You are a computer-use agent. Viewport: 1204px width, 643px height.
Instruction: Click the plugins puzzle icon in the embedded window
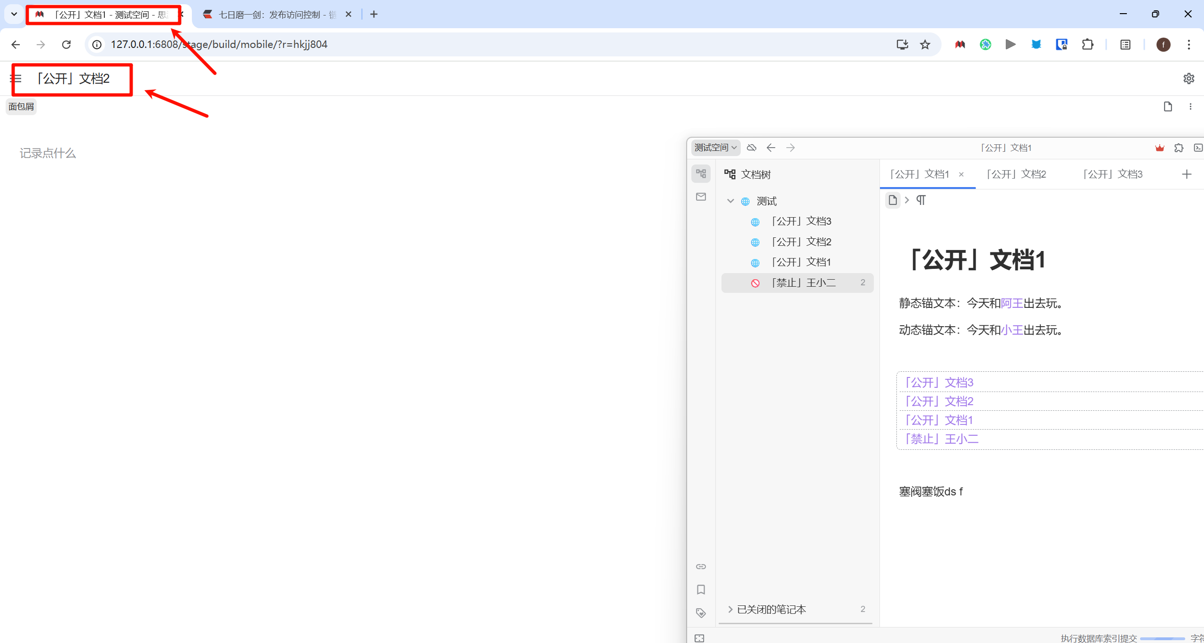[1179, 148]
